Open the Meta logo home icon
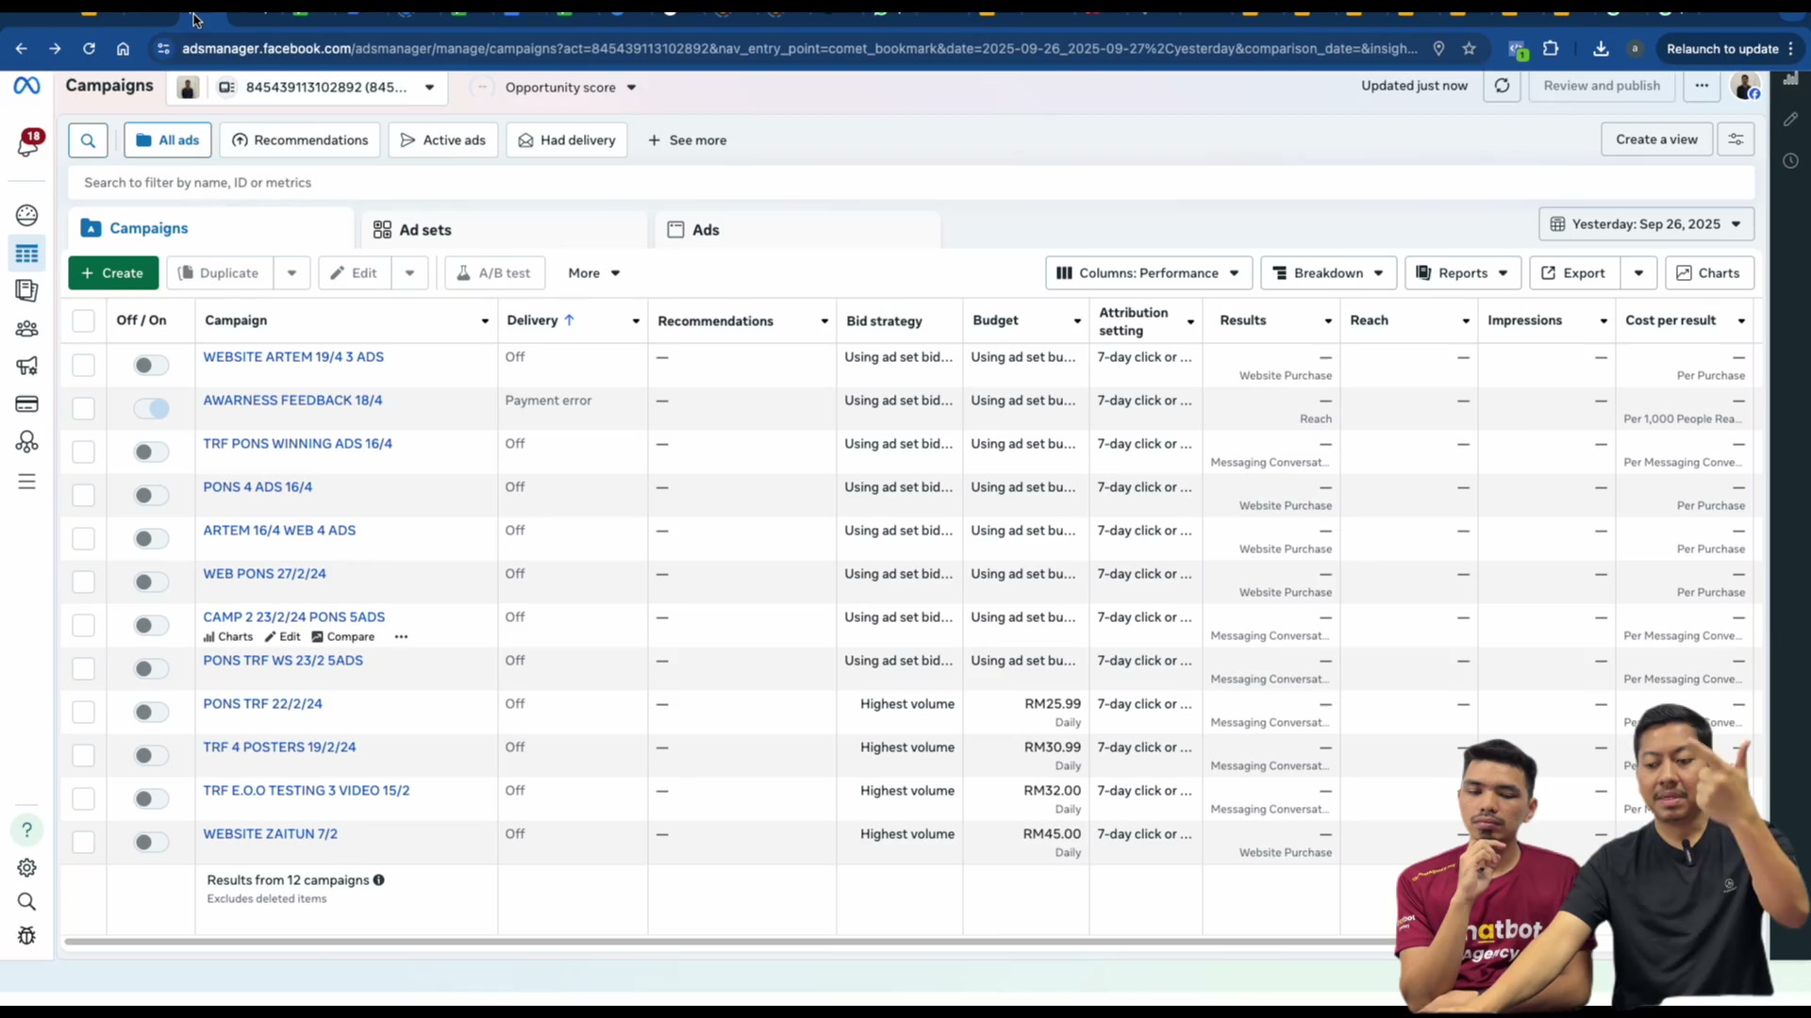Screen dimensions: 1811x1018 tap(26, 86)
